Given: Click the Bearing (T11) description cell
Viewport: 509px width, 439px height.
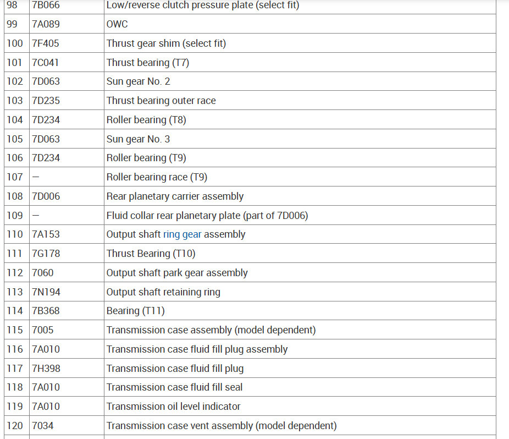Looking at the screenshot, I should coord(135,311).
